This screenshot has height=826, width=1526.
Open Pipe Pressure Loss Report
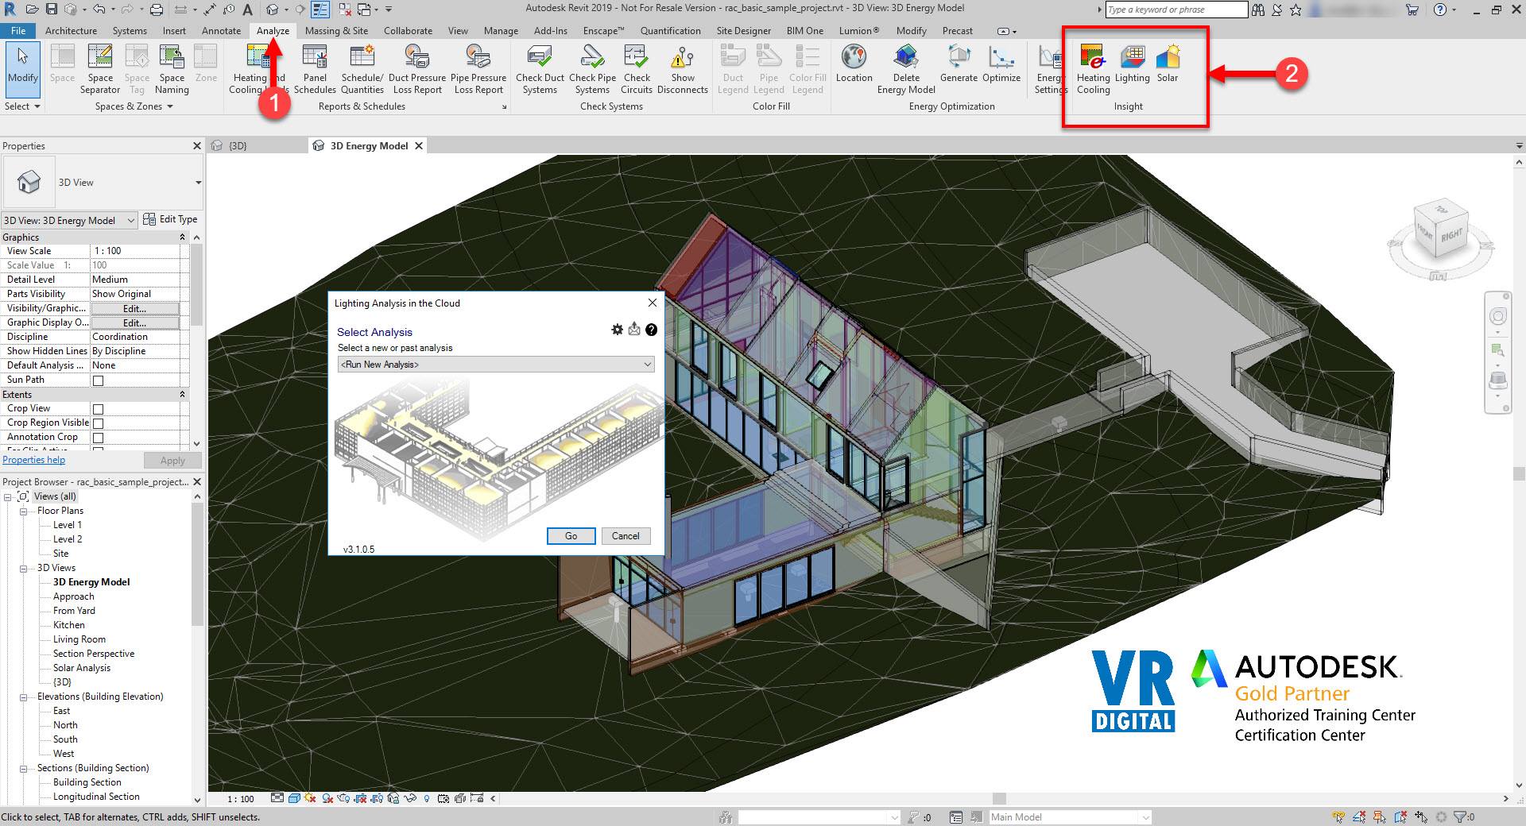click(478, 70)
